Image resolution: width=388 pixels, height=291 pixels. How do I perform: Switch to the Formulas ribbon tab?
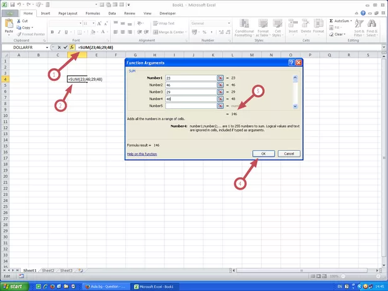coord(93,13)
